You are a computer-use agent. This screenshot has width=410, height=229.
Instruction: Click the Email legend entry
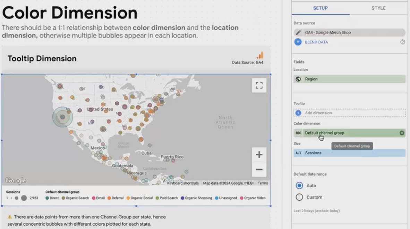(x=98, y=198)
